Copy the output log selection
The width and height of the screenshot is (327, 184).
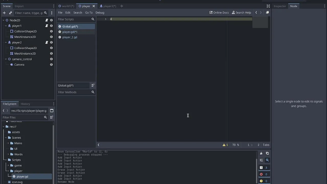267,153
